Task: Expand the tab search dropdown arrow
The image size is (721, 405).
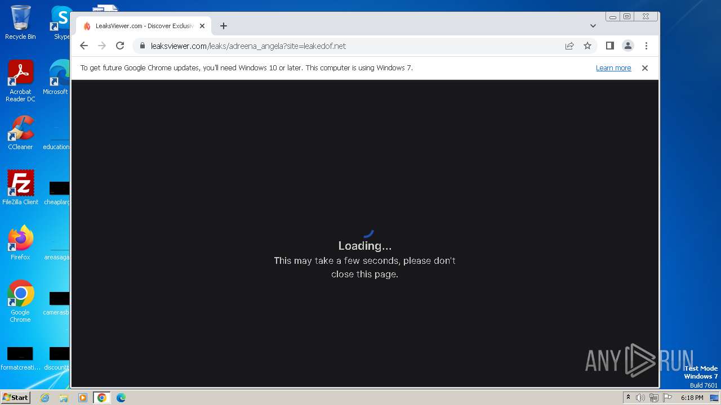Action: [593, 26]
